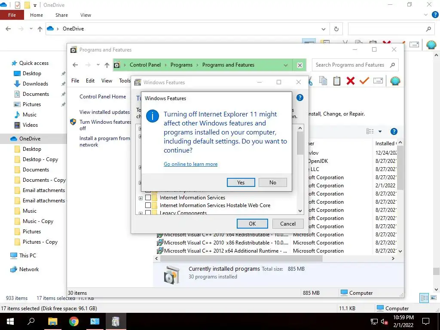Open the Share ribbon tab
This screenshot has height=330, width=440.
tap(61, 15)
